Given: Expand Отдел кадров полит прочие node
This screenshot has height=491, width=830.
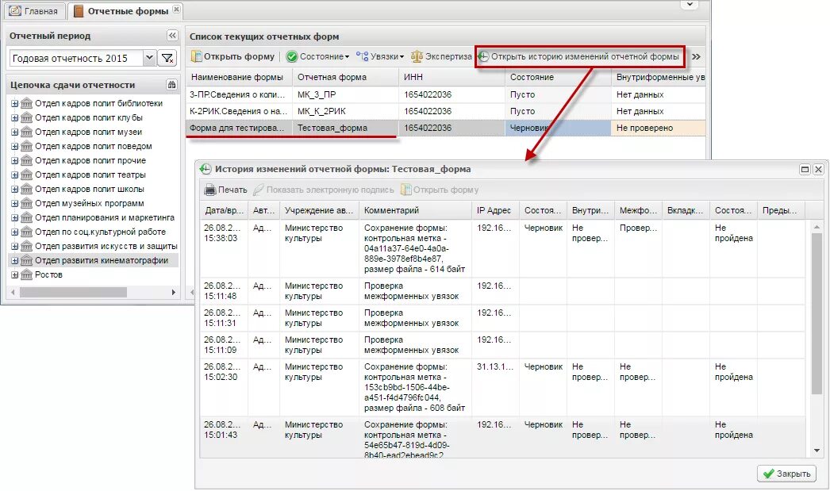Looking at the screenshot, I should [14, 160].
